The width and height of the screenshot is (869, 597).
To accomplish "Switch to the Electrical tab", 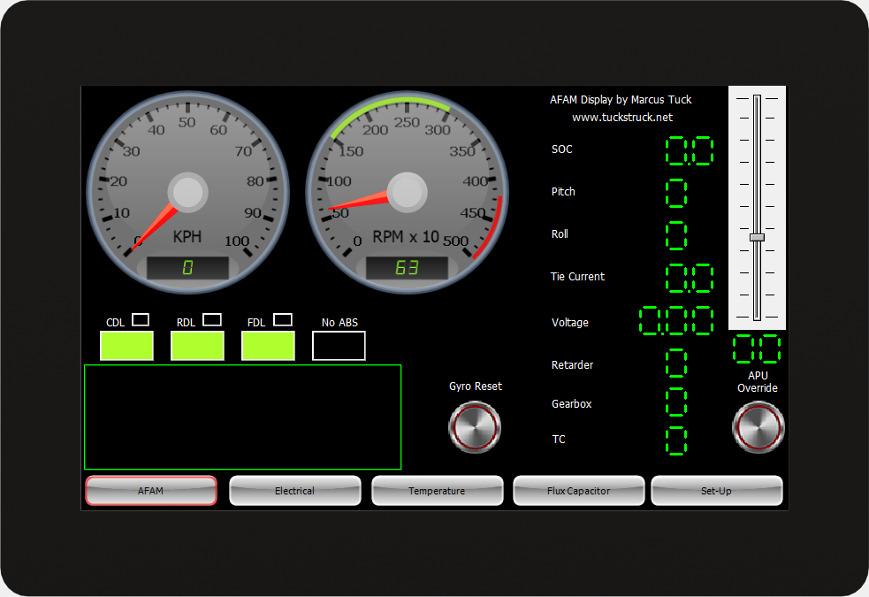I will tap(295, 491).
